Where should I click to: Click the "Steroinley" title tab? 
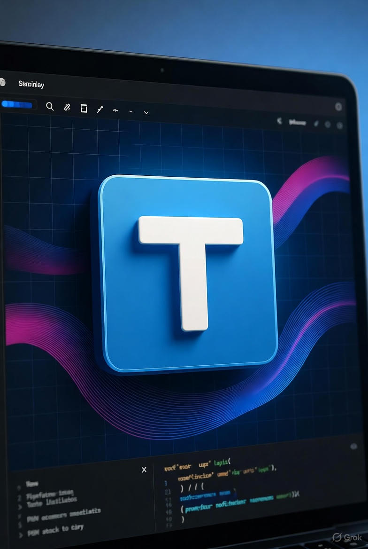31,84
